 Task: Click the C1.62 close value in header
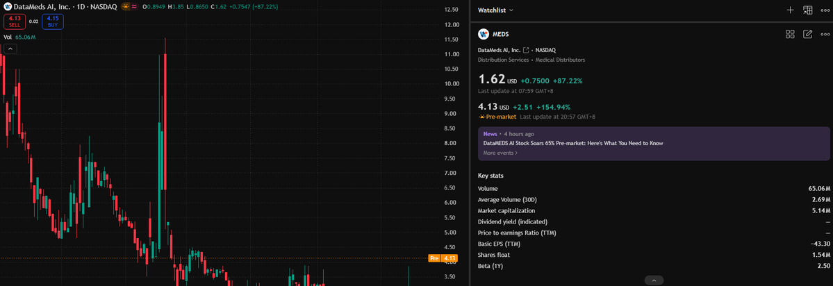click(x=220, y=7)
